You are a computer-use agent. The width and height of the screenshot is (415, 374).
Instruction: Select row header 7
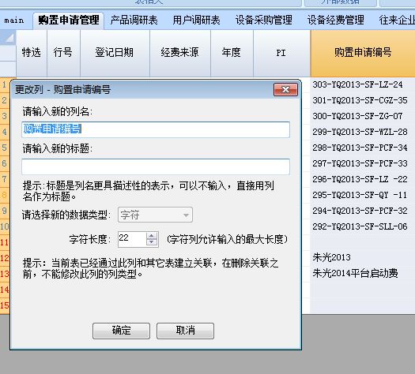pos(5,179)
